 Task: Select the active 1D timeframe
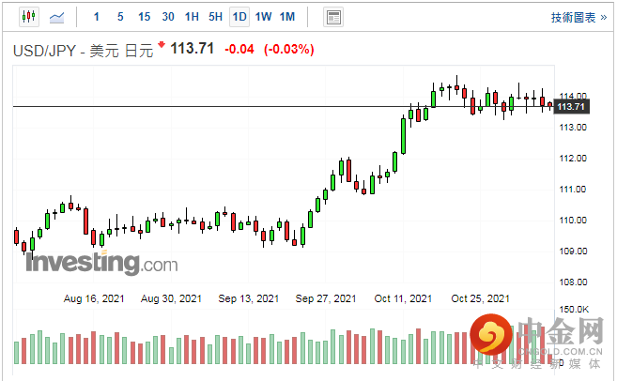tap(239, 17)
